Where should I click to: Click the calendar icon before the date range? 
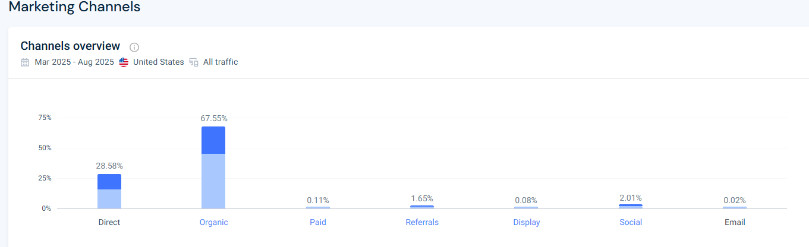[25, 62]
